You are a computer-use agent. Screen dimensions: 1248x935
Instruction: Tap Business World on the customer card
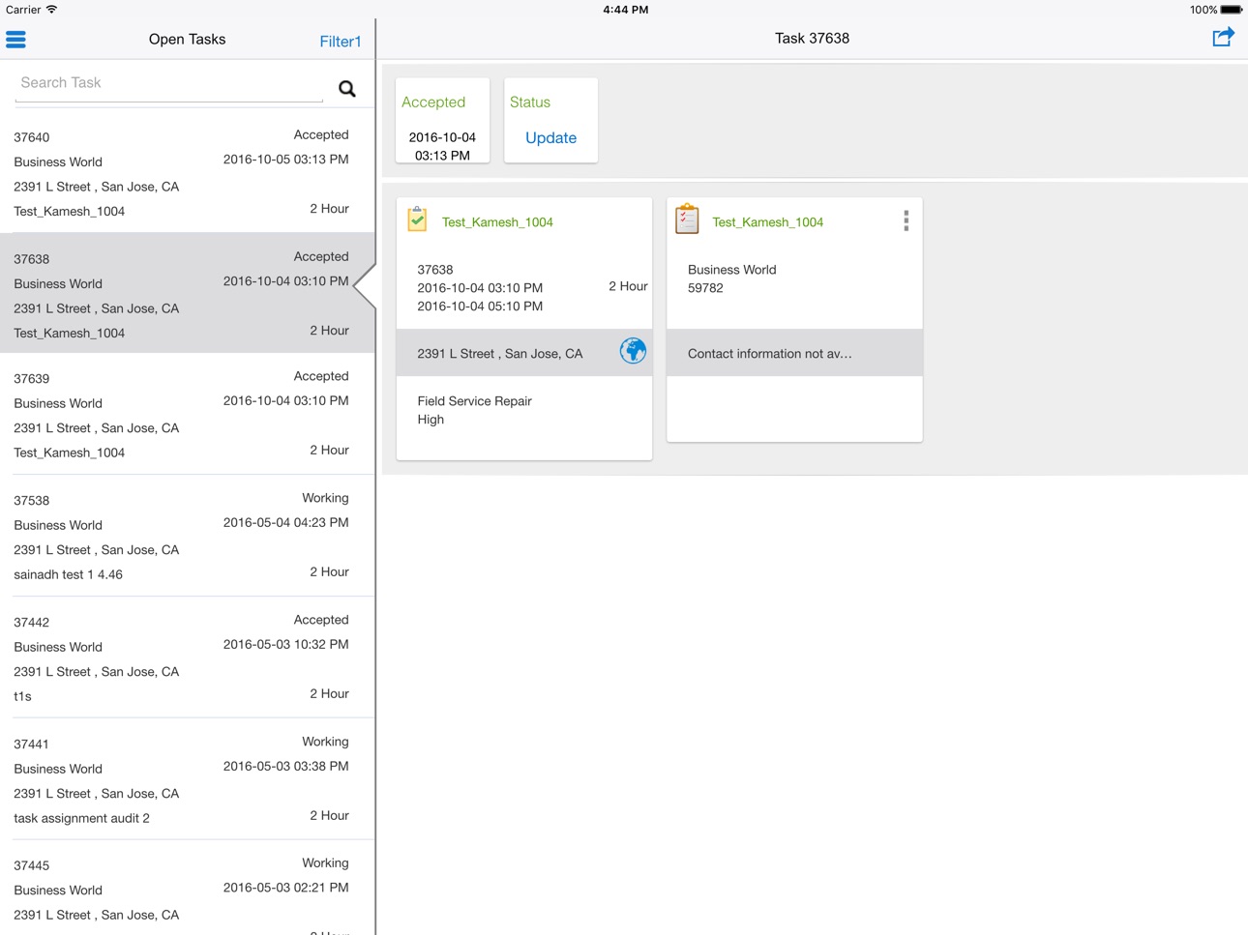[x=731, y=270]
